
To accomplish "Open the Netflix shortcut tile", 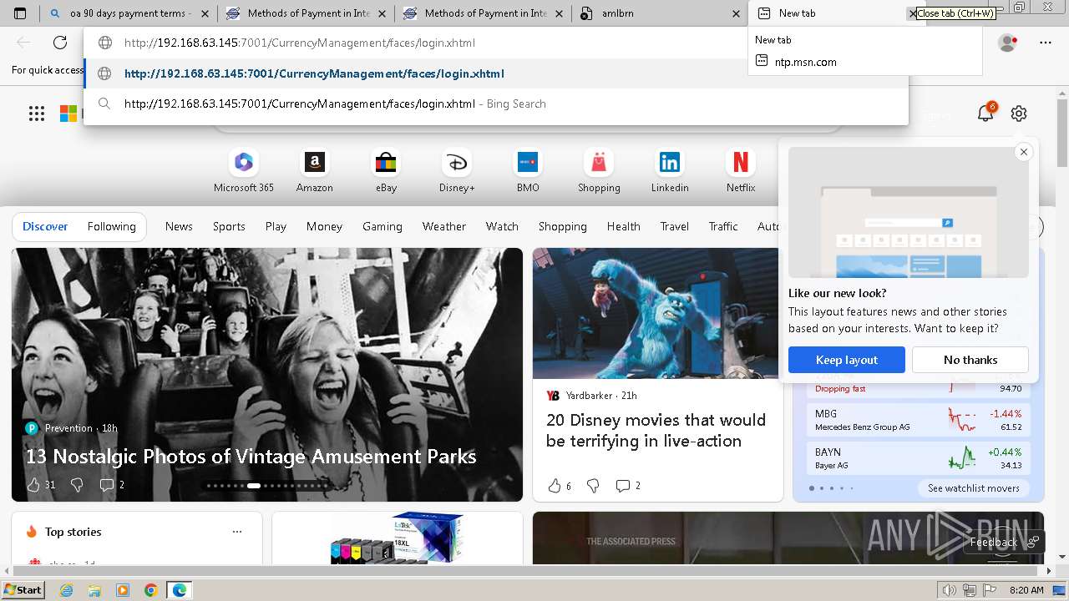I will click(x=741, y=171).
